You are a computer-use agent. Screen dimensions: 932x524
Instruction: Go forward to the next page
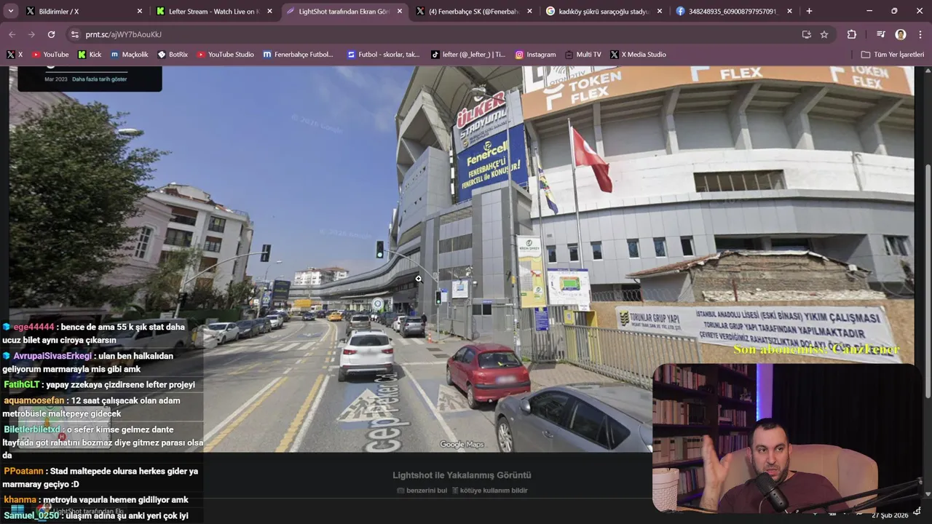(31, 34)
